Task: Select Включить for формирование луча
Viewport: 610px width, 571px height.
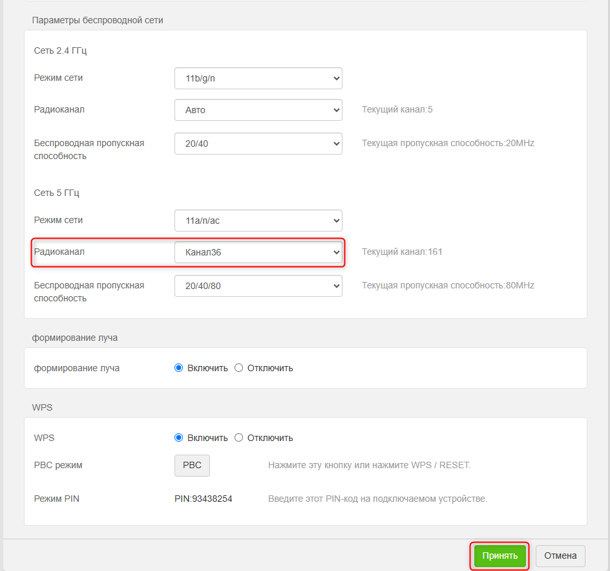Action: point(179,368)
